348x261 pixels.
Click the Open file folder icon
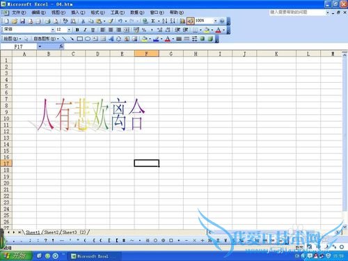[x=15, y=21]
